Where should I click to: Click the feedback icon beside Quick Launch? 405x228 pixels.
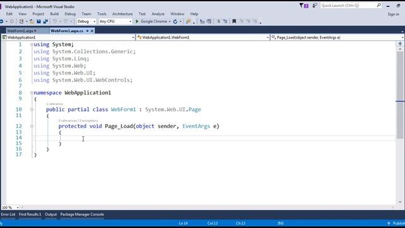point(315,6)
